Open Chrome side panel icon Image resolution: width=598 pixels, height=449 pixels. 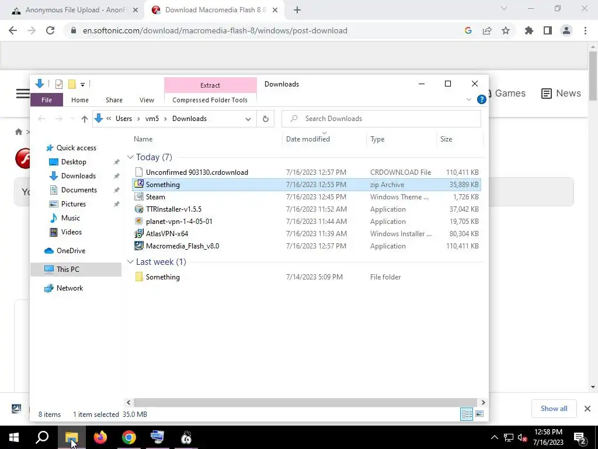coord(548,30)
